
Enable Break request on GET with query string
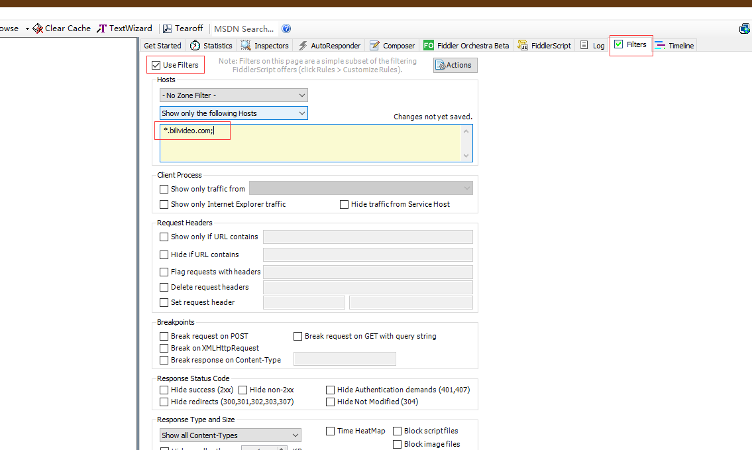[298, 336]
